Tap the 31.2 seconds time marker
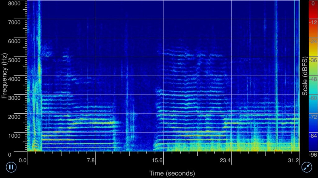Image resolution: width=318 pixels, height=178 pixels. coord(294,160)
